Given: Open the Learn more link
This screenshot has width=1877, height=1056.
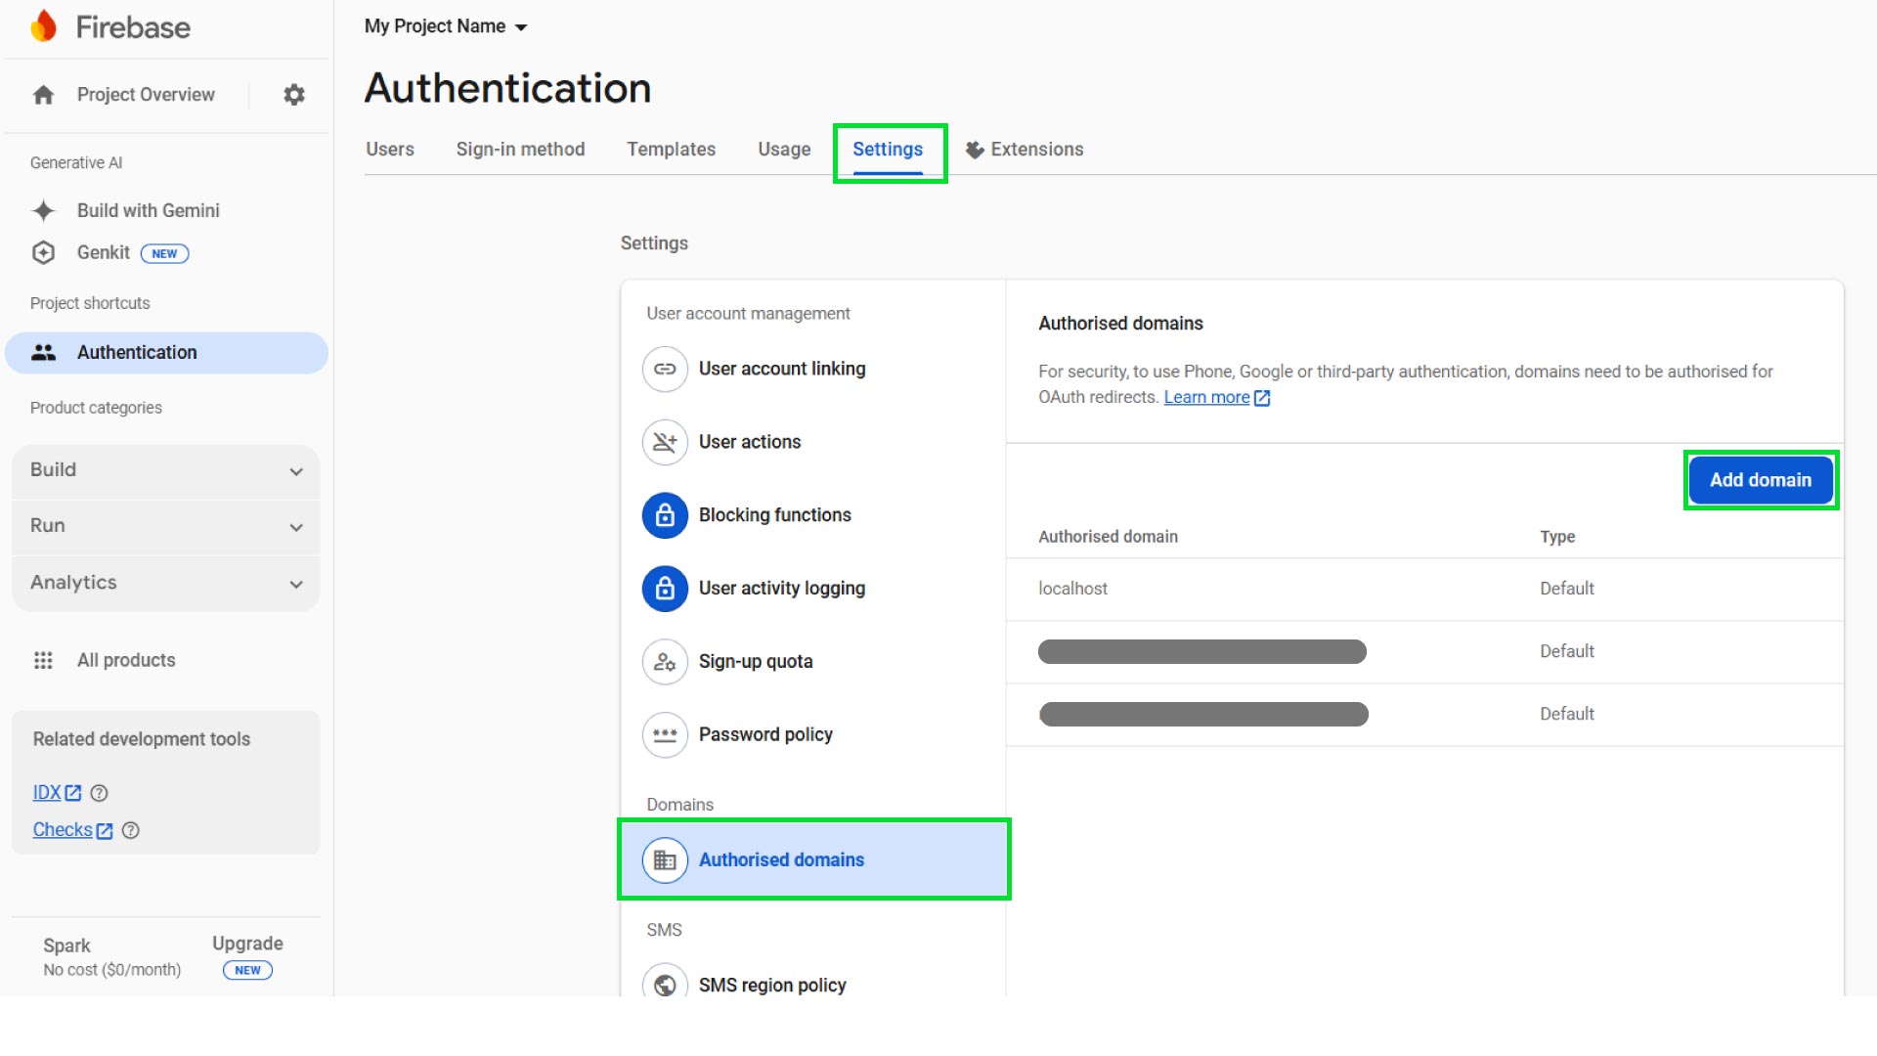Looking at the screenshot, I should click(1207, 397).
